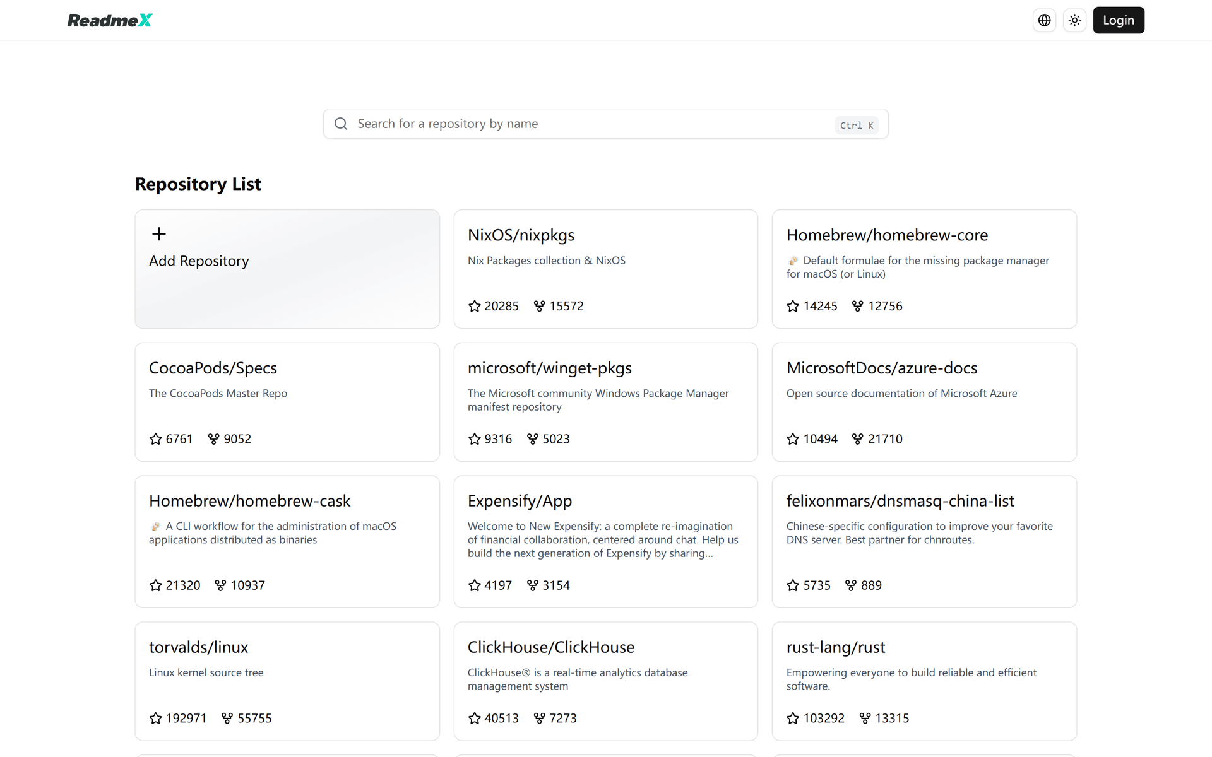This screenshot has height=757, width=1212.
Task: Click the fork icon on torvalds/linux
Action: [x=227, y=719]
